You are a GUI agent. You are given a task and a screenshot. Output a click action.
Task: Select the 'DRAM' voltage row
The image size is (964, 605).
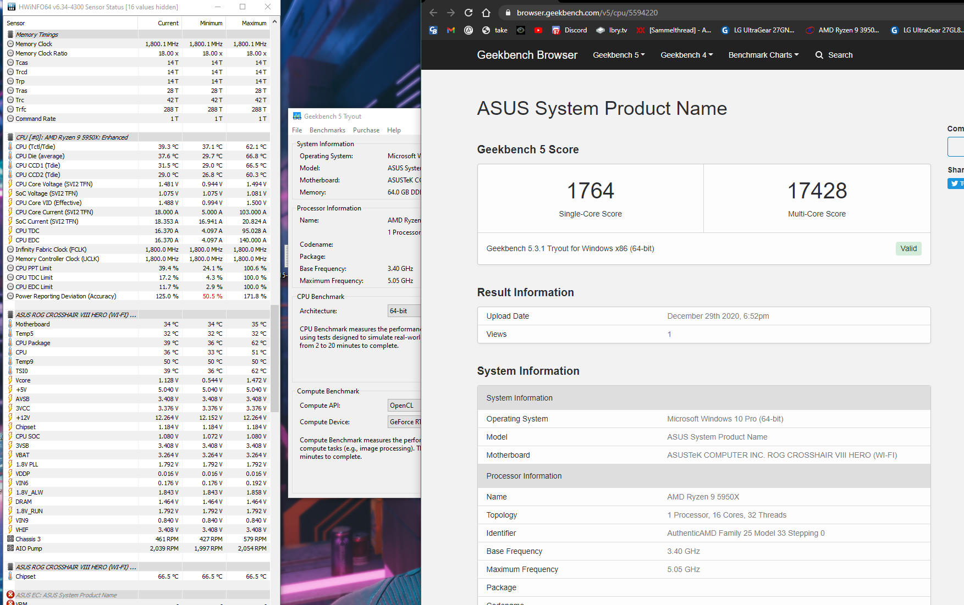point(137,501)
